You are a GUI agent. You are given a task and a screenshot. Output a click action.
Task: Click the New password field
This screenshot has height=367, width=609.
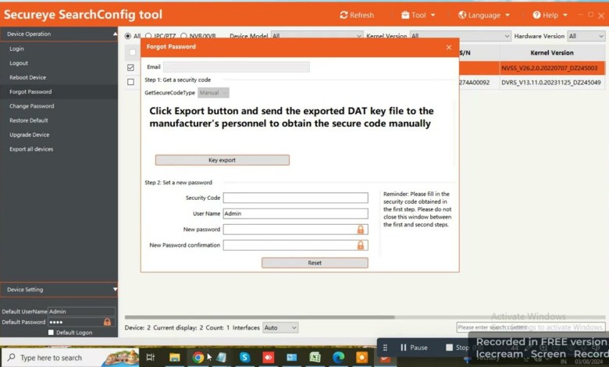click(x=296, y=230)
